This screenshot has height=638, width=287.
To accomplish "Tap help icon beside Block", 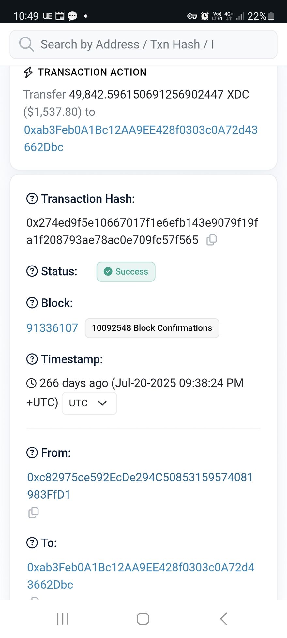I will tap(32, 303).
